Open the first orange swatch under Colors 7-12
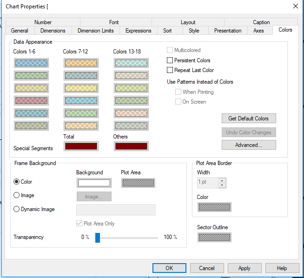Screen dimensions: 304x278 click(81, 63)
